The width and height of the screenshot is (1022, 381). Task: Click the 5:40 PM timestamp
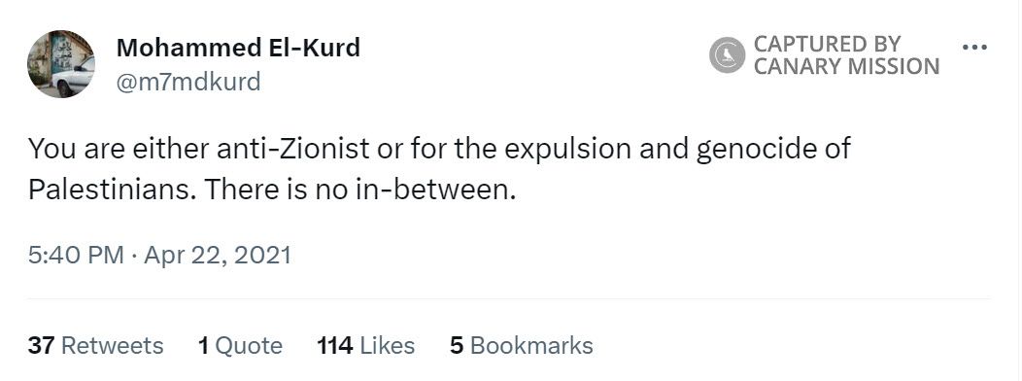76,255
